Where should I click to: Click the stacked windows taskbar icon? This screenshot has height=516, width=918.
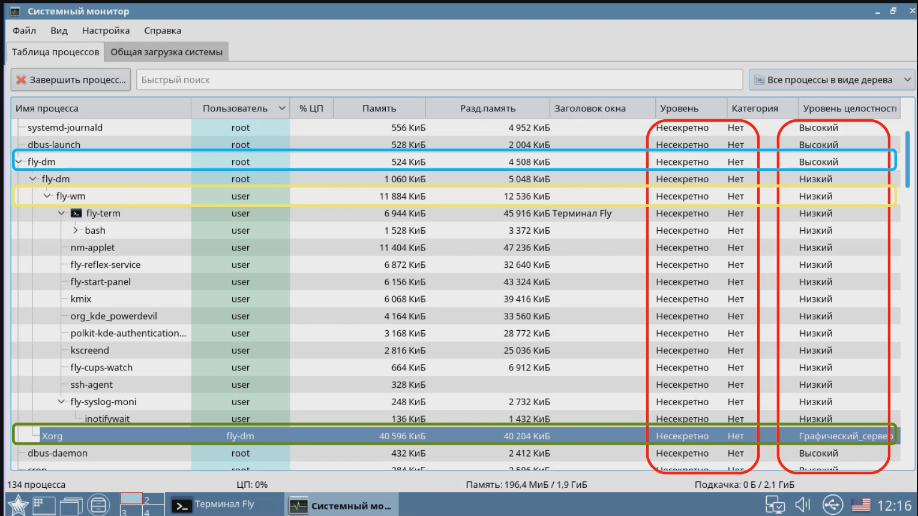pyautogui.click(x=71, y=506)
